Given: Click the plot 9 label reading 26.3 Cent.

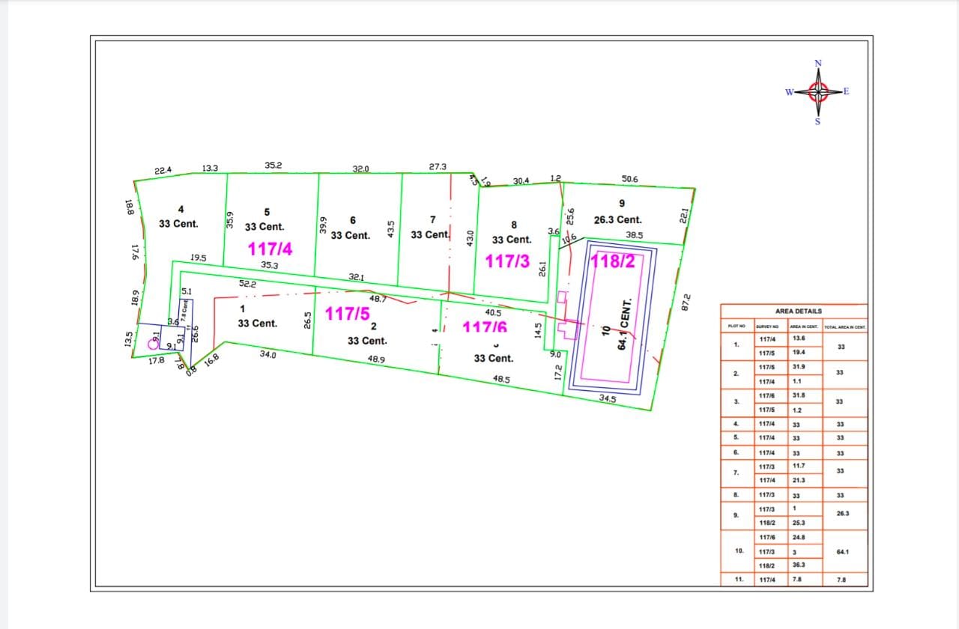Looking at the screenshot, I should (x=618, y=220).
